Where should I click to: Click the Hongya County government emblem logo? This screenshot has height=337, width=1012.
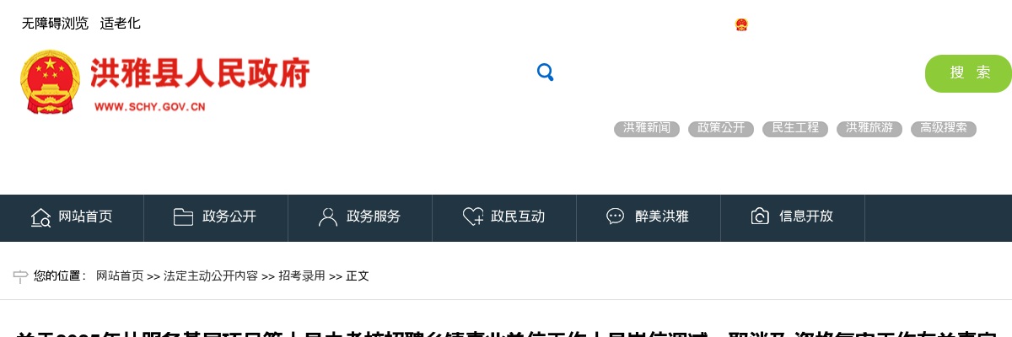[50, 82]
